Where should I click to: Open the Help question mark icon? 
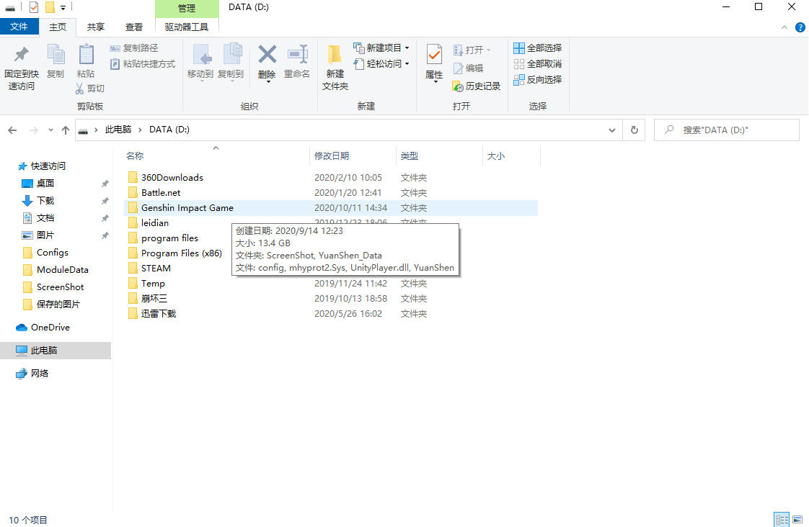(x=800, y=27)
